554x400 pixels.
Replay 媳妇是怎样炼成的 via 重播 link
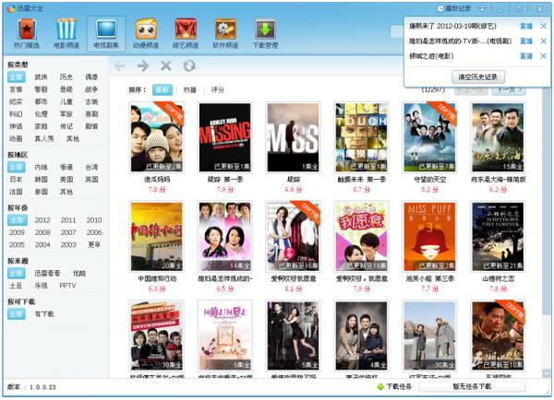click(x=526, y=41)
